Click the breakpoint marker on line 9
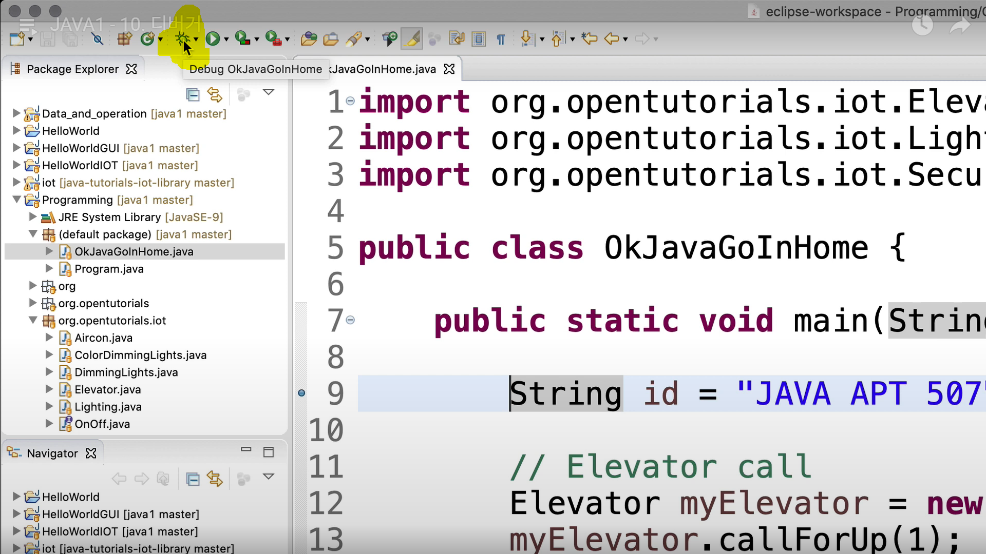This screenshot has width=986, height=554. point(301,393)
